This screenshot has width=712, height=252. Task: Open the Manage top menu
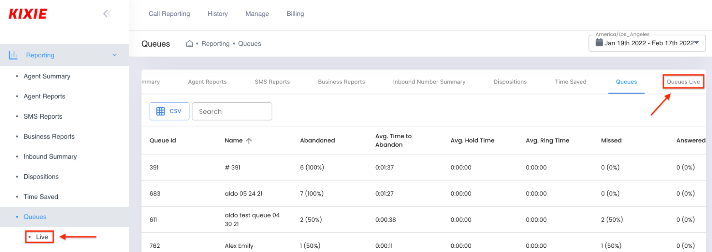(257, 14)
